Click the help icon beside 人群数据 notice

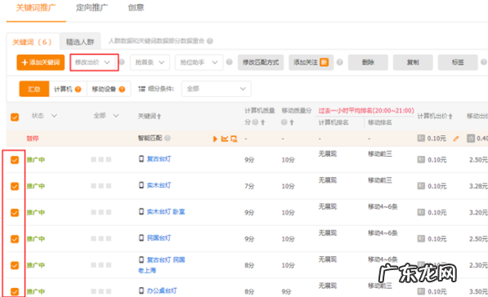210,41
